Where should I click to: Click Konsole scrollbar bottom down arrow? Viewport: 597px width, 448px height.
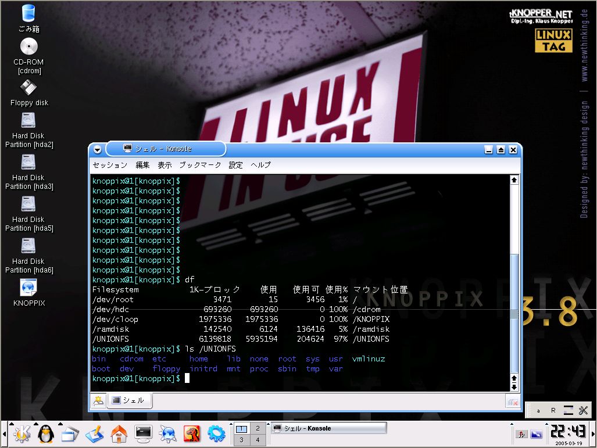(x=514, y=387)
